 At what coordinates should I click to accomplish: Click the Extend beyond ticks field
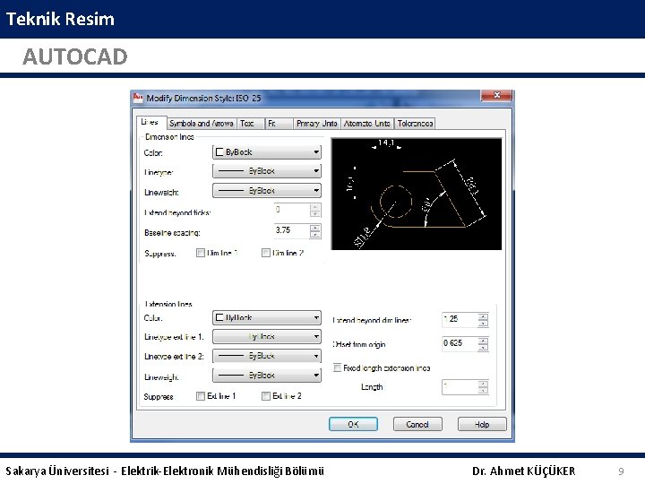(292, 210)
